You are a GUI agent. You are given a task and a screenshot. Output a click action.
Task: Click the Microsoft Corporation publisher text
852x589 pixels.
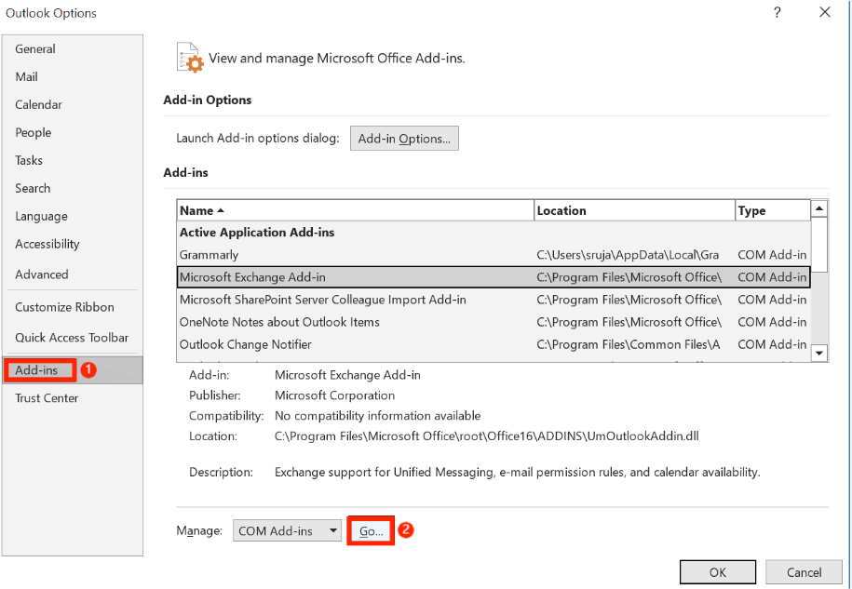pyautogui.click(x=334, y=395)
